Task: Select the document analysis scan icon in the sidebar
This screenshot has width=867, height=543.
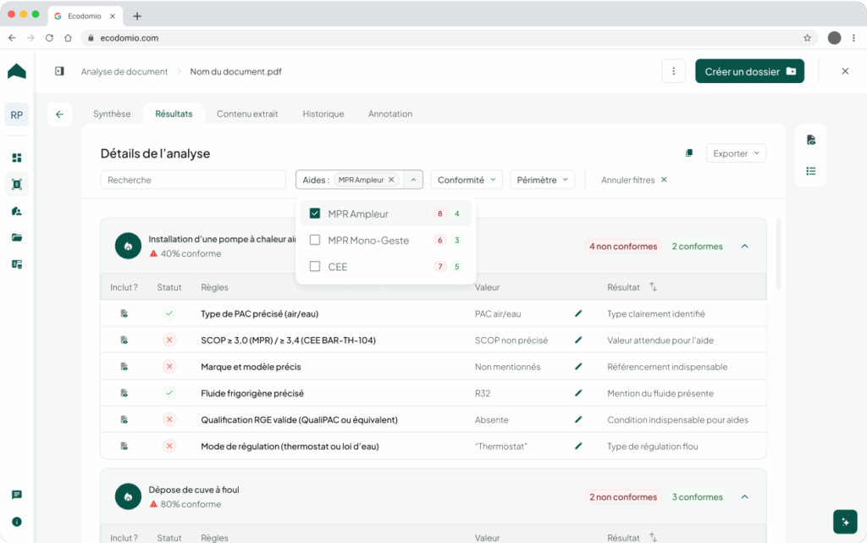Action: (17, 184)
